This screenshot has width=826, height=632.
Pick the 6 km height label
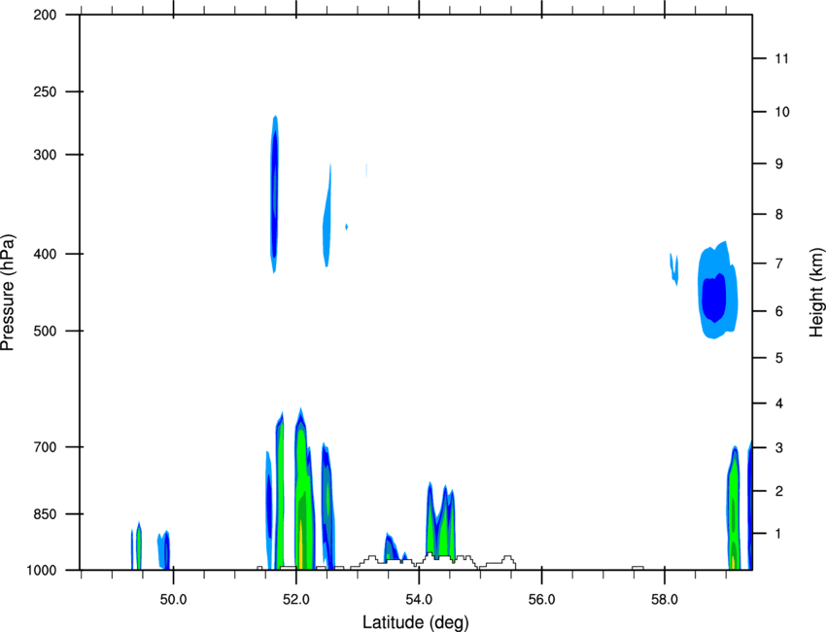pyautogui.click(x=779, y=311)
